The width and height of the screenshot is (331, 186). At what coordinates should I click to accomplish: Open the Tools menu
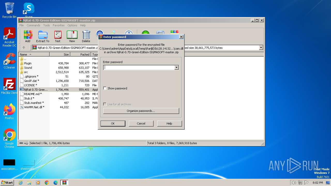[47, 25]
